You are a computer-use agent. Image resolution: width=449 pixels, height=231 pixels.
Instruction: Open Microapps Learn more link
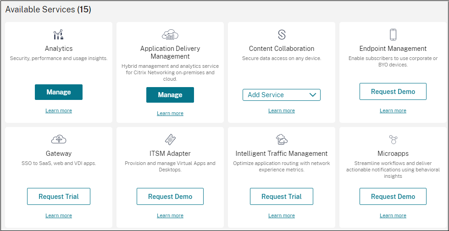click(x=393, y=215)
